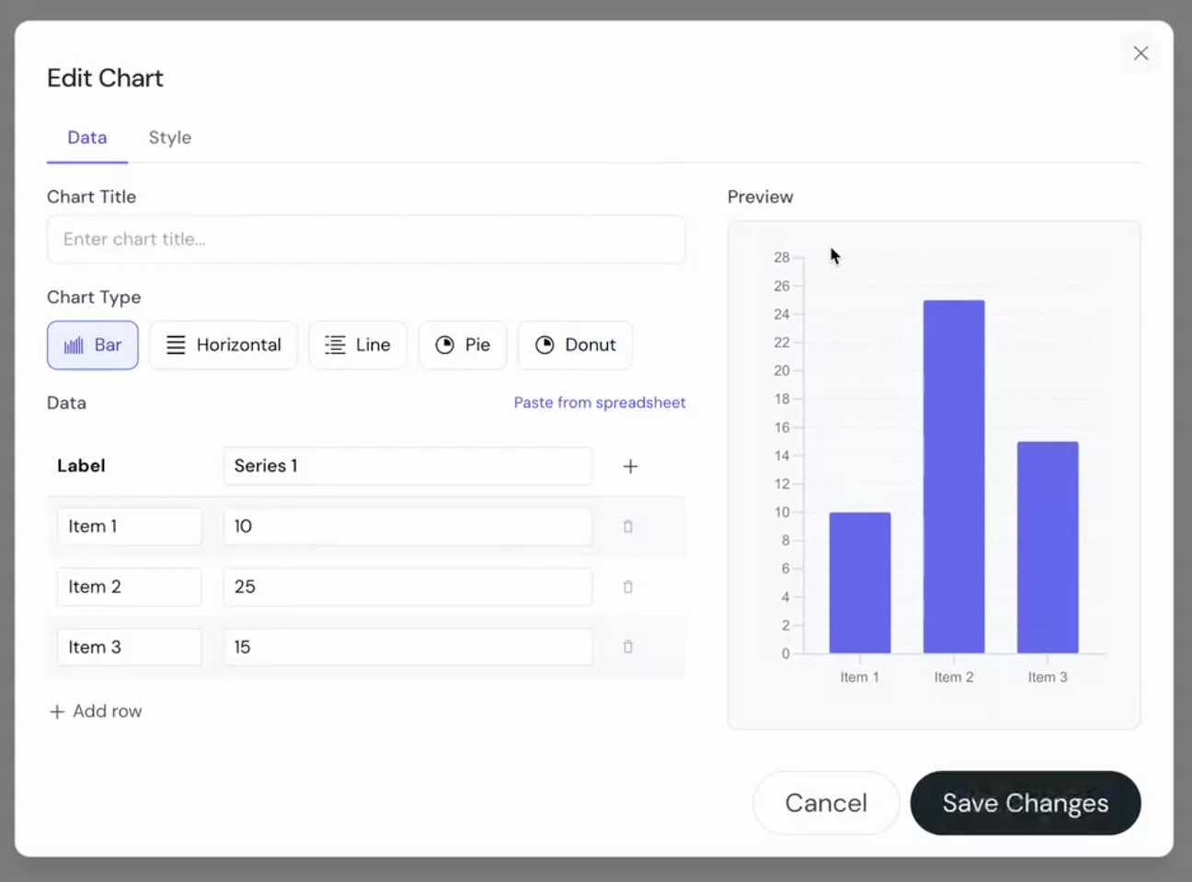1192x882 pixels.
Task: Cancel the chart edits
Action: click(x=826, y=803)
